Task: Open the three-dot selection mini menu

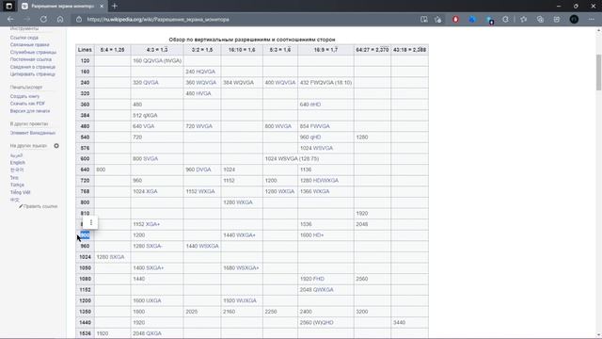Action: tap(91, 222)
